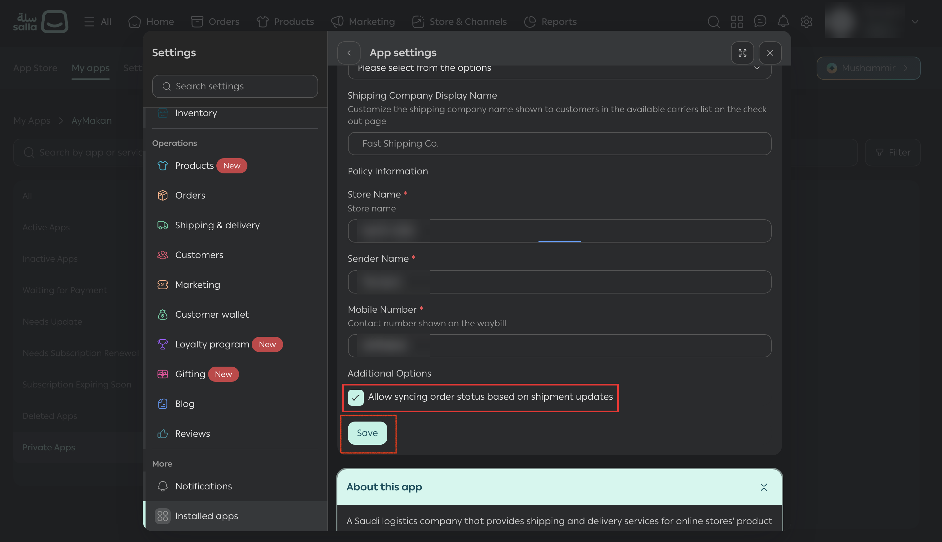Viewport: 942px width, 542px height.
Task: Click My Apps breadcrumb link
Action: (32, 120)
